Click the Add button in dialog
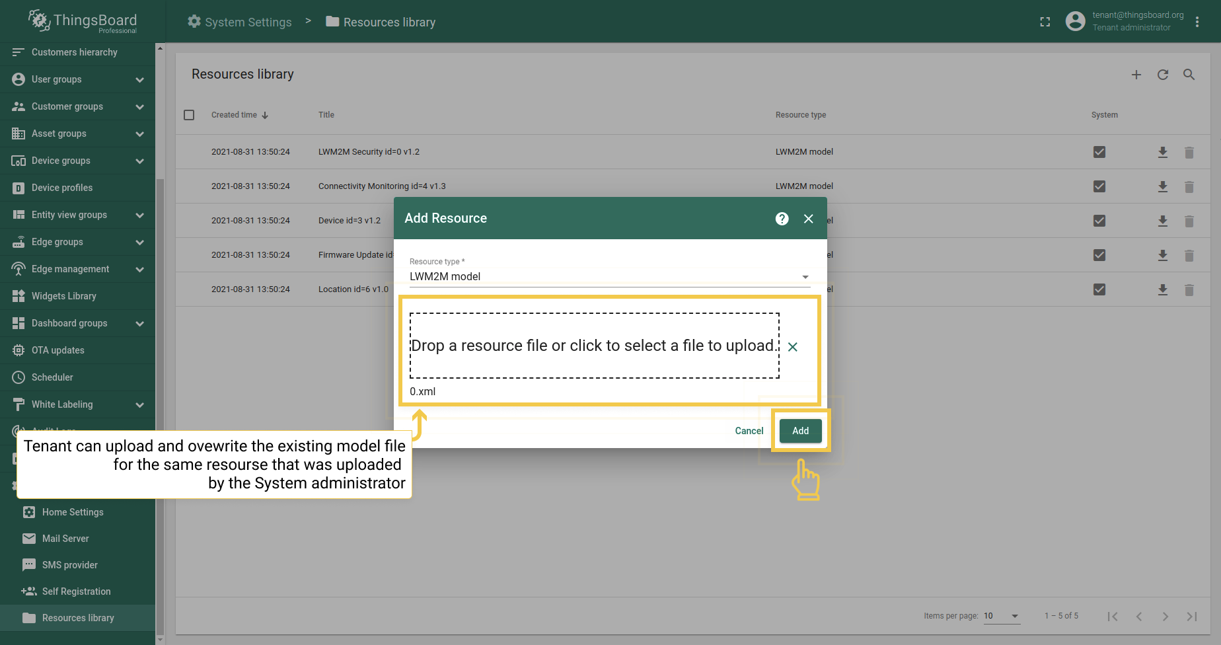 (801, 431)
